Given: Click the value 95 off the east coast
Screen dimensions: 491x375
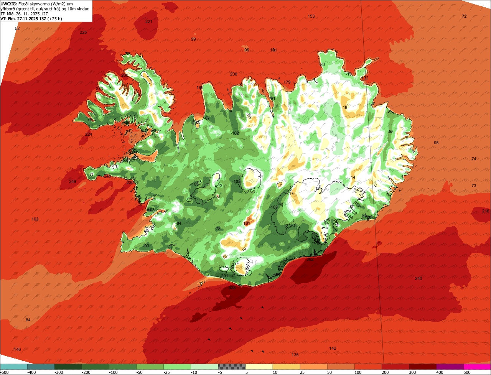Looking at the screenshot, I should click(x=436, y=143).
